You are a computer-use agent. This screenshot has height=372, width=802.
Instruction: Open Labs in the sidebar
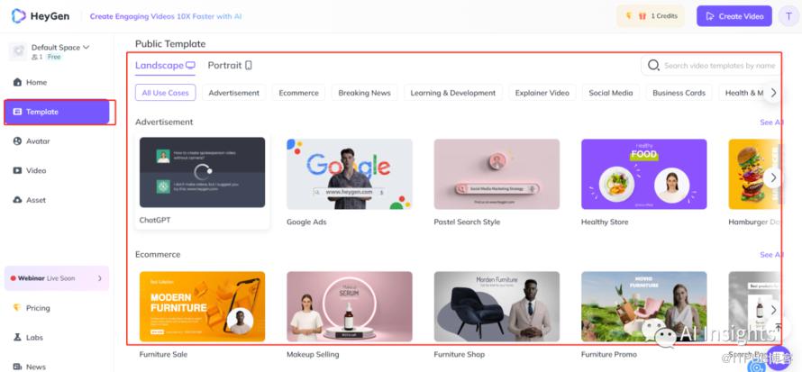click(35, 337)
